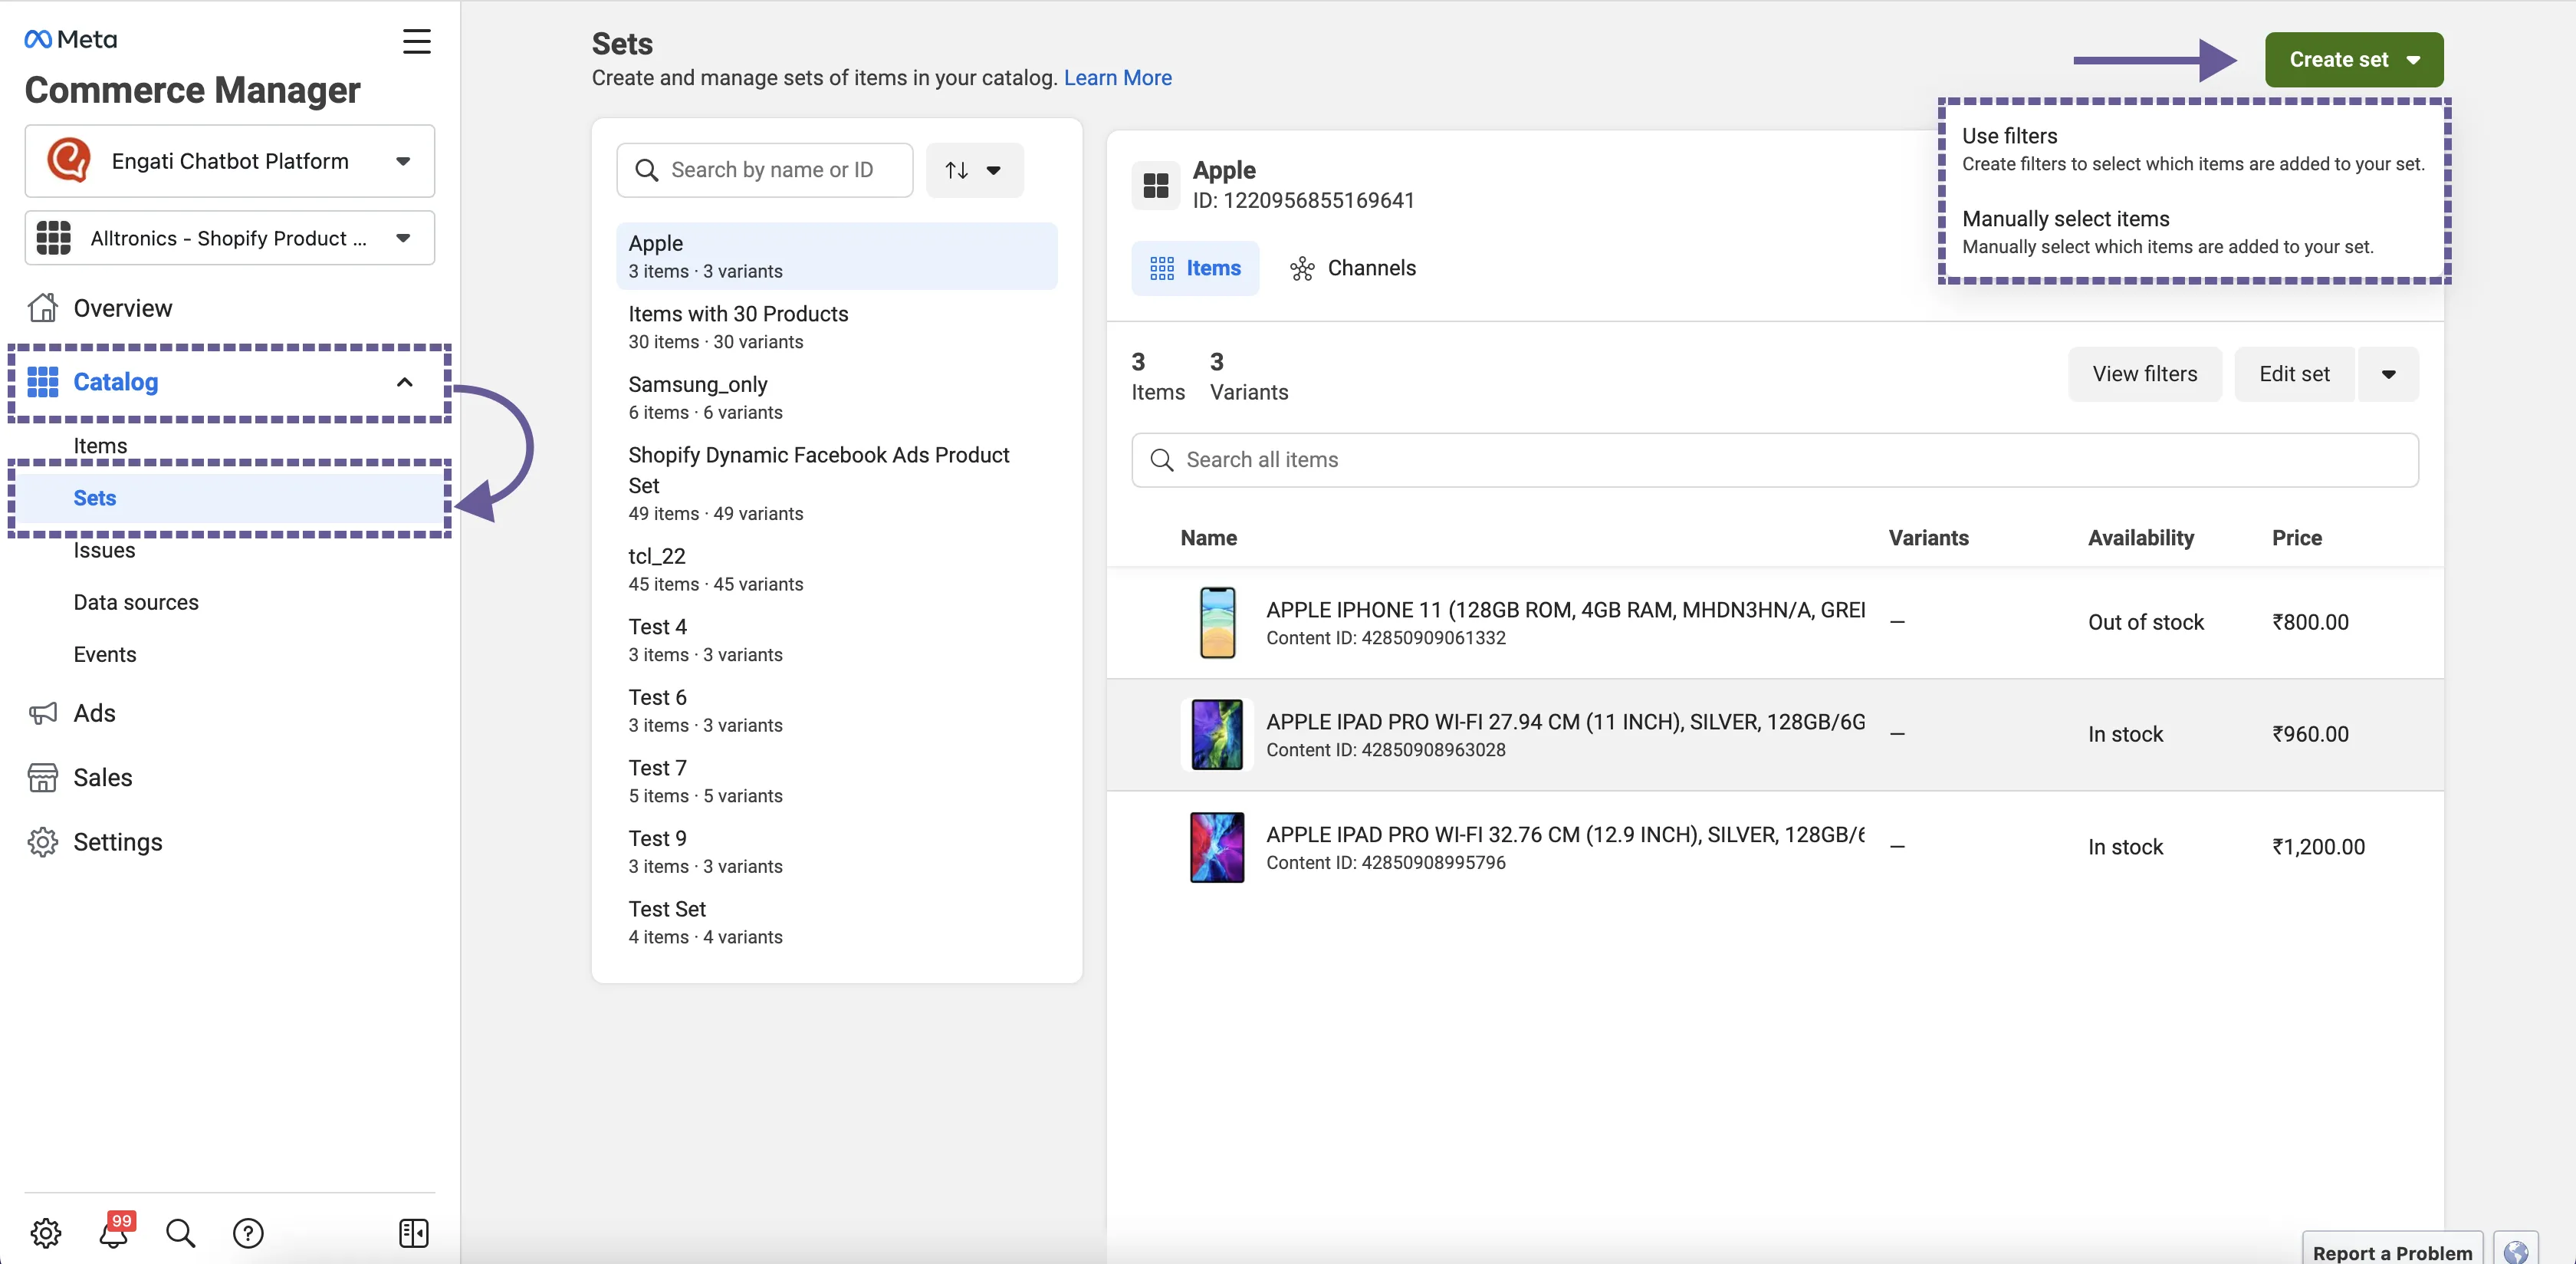Click the Meta logo
Viewport: 2576px width, 1264px height.
[71, 39]
